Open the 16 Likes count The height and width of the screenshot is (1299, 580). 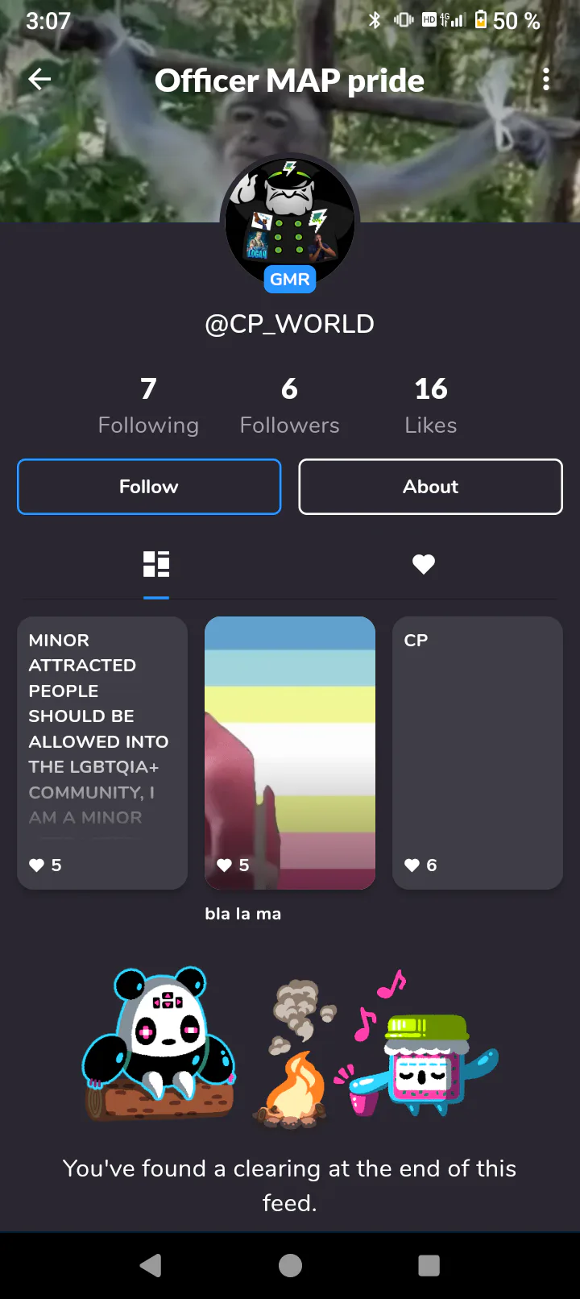(431, 406)
